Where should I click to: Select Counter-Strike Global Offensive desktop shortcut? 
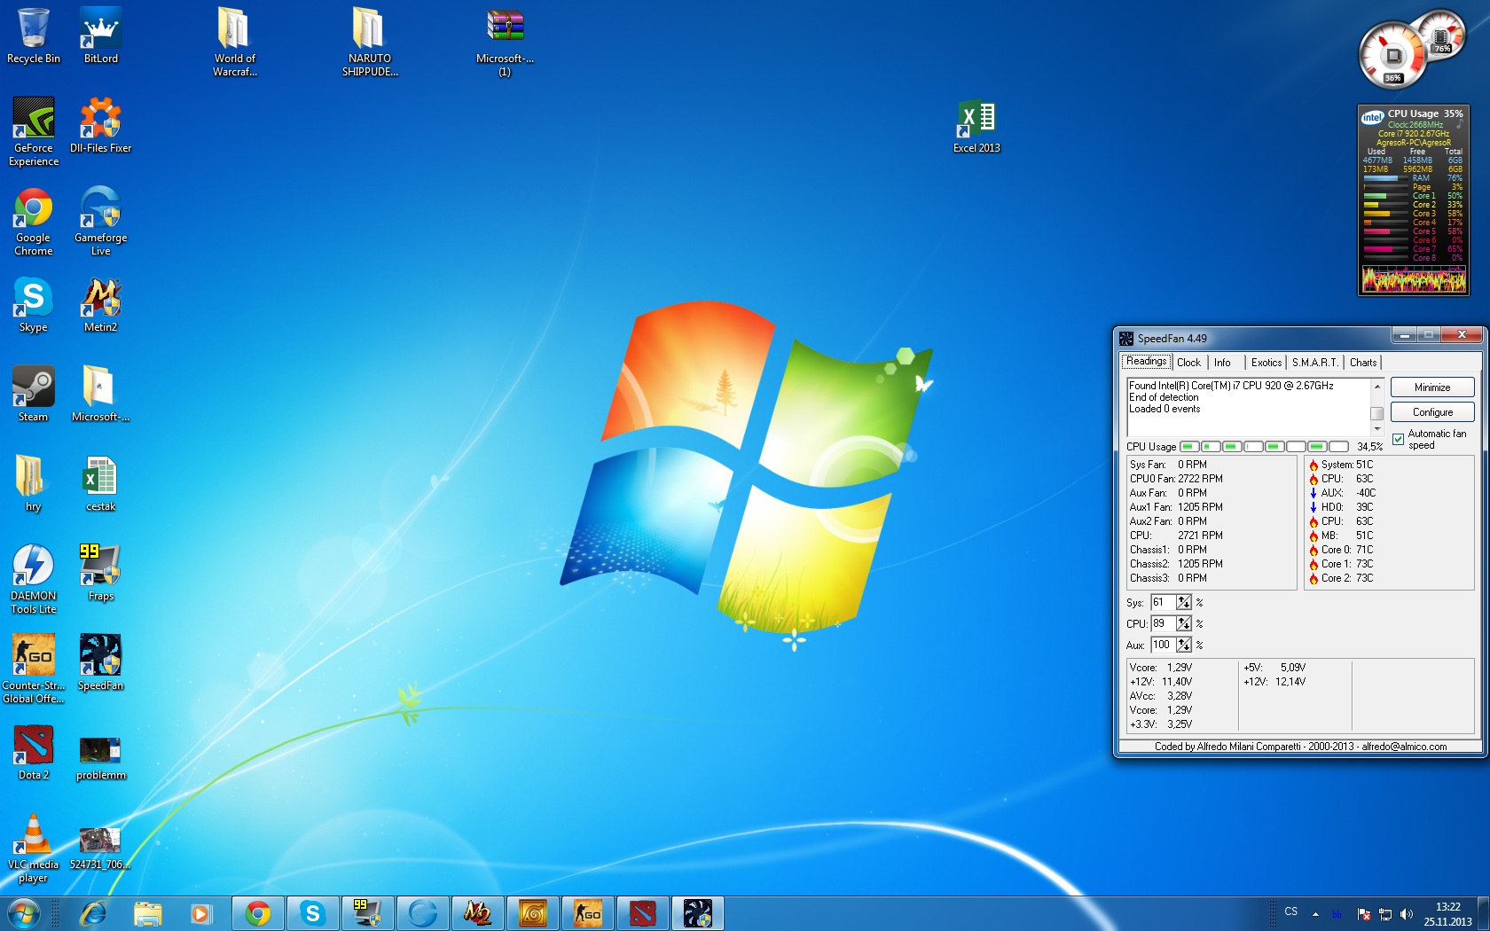34,669
